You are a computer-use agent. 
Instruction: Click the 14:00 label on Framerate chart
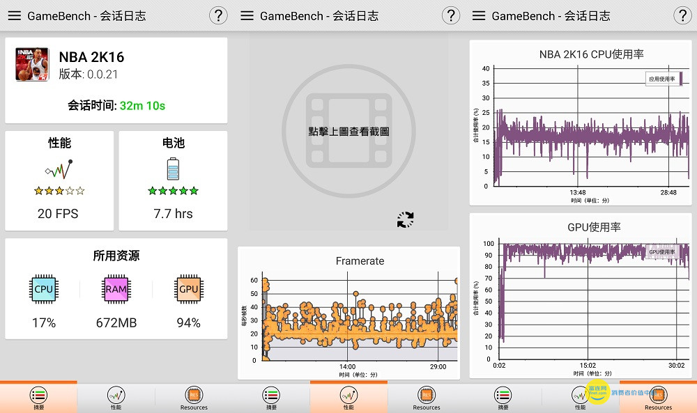click(x=347, y=367)
